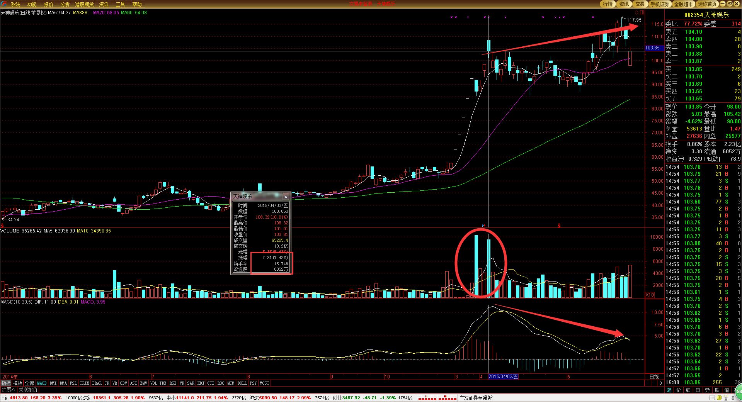Viewport: 742px width, 402px height.
Task: Expand the 扩展 panel
Action: click(8, 390)
